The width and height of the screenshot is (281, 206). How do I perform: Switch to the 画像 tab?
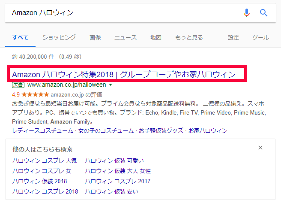95,37
